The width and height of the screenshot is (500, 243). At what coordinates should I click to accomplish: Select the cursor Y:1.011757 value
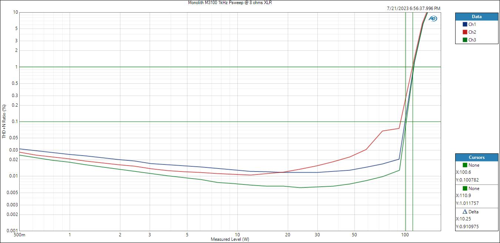(467, 203)
